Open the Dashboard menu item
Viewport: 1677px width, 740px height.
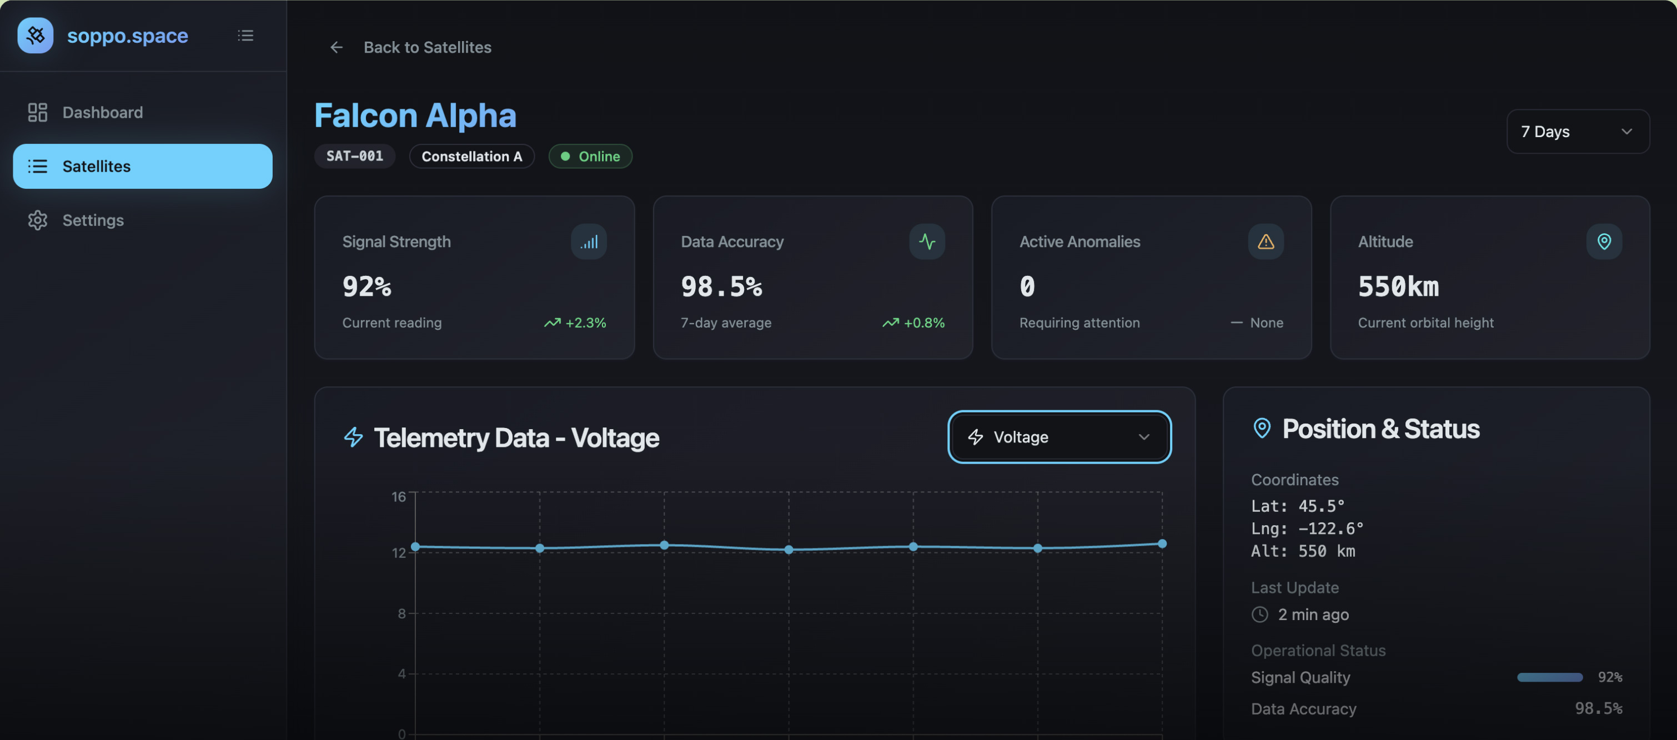(x=102, y=112)
